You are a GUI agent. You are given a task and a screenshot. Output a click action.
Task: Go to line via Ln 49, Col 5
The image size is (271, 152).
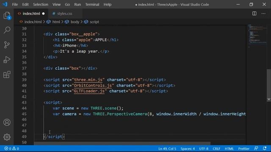(167, 148)
